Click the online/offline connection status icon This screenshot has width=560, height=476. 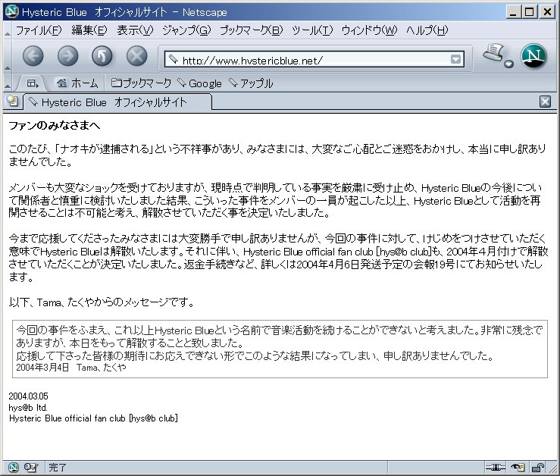495,467
